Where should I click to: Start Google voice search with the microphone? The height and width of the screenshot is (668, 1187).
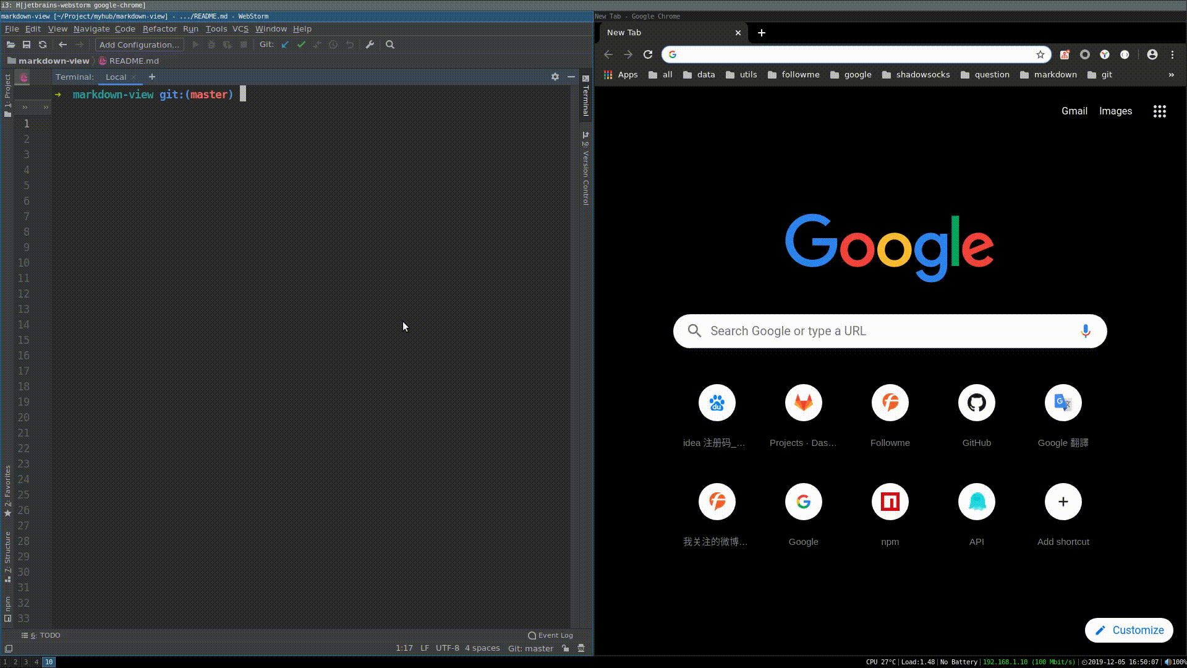point(1085,331)
